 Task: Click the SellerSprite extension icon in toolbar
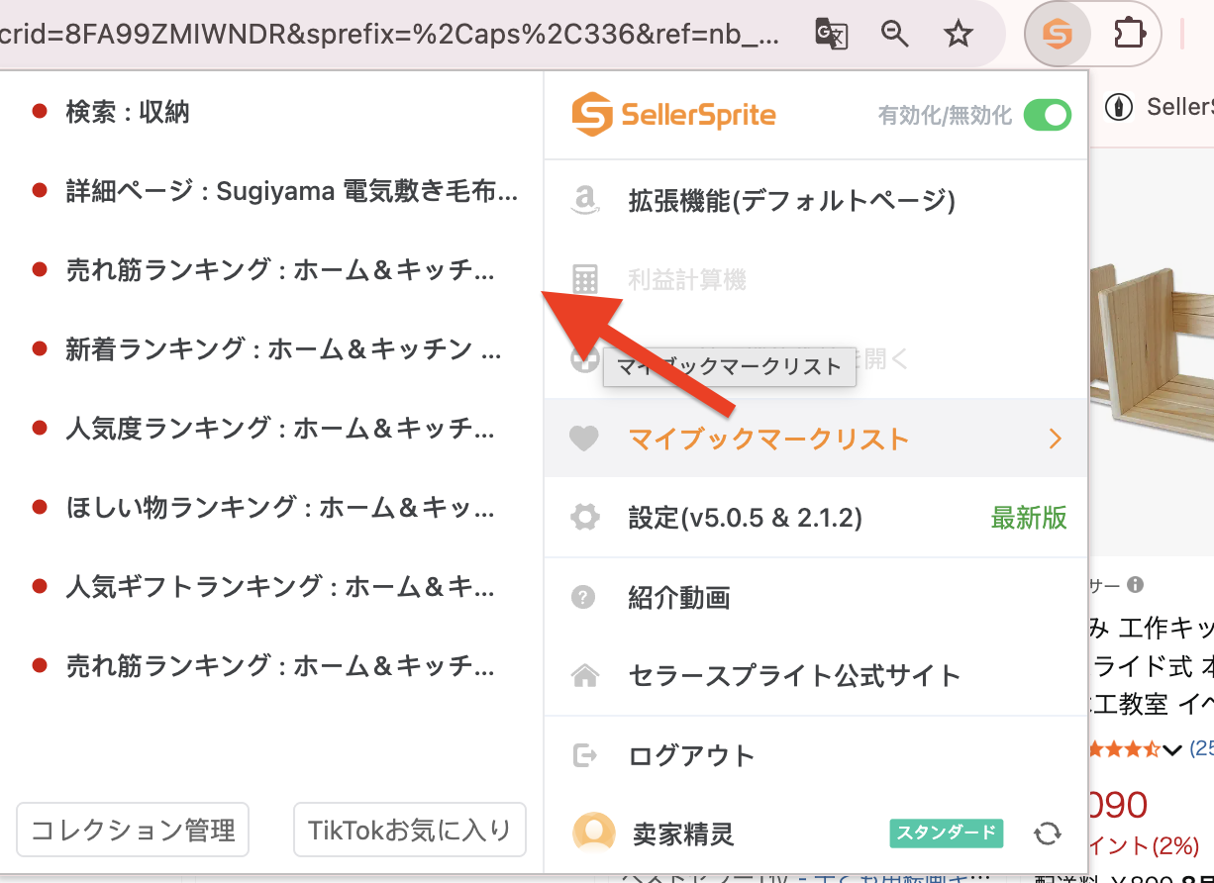point(1058,36)
